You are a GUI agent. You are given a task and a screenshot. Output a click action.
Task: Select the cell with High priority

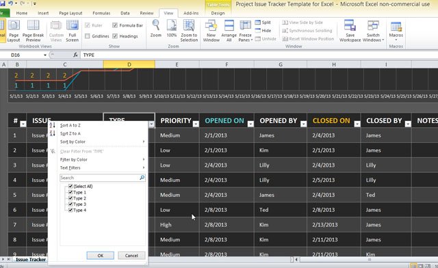tap(177, 225)
